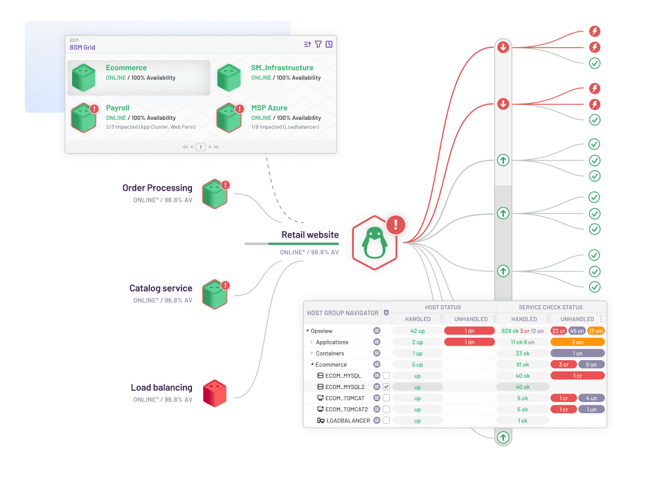
Task: Click the Retail website availability progress bar
Action: tap(292, 244)
